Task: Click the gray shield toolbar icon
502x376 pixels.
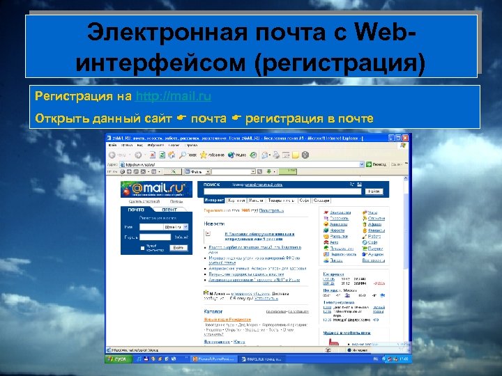Action: pos(305,155)
